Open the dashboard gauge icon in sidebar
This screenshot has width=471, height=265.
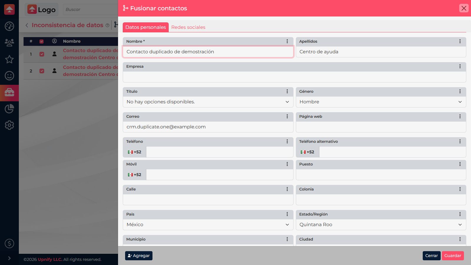coord(9,26)
